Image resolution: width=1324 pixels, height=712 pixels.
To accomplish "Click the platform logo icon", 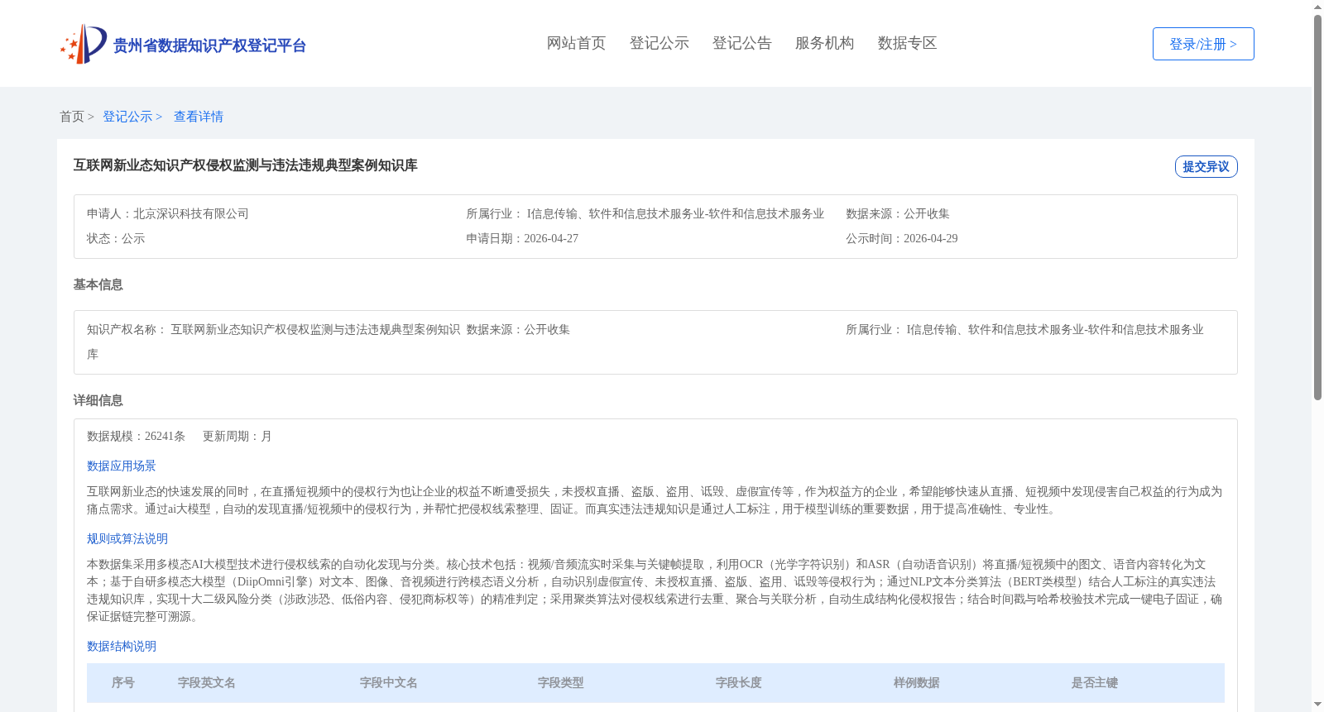I will tap(84, 44).
